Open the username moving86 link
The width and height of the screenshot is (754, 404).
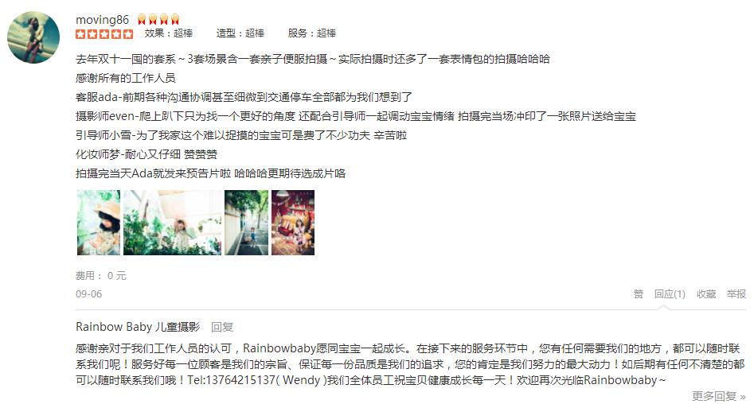103,20
